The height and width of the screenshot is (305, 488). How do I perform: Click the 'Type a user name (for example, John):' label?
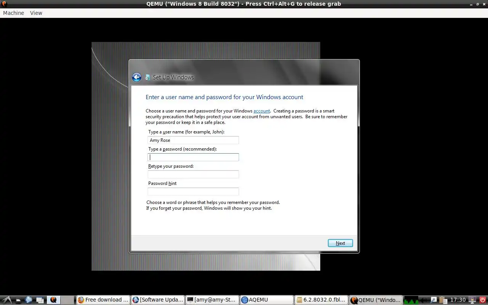(x=186, y=132)
